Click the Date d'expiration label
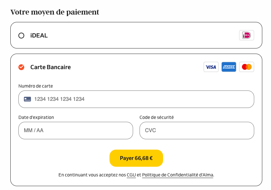 coord(36,117)
